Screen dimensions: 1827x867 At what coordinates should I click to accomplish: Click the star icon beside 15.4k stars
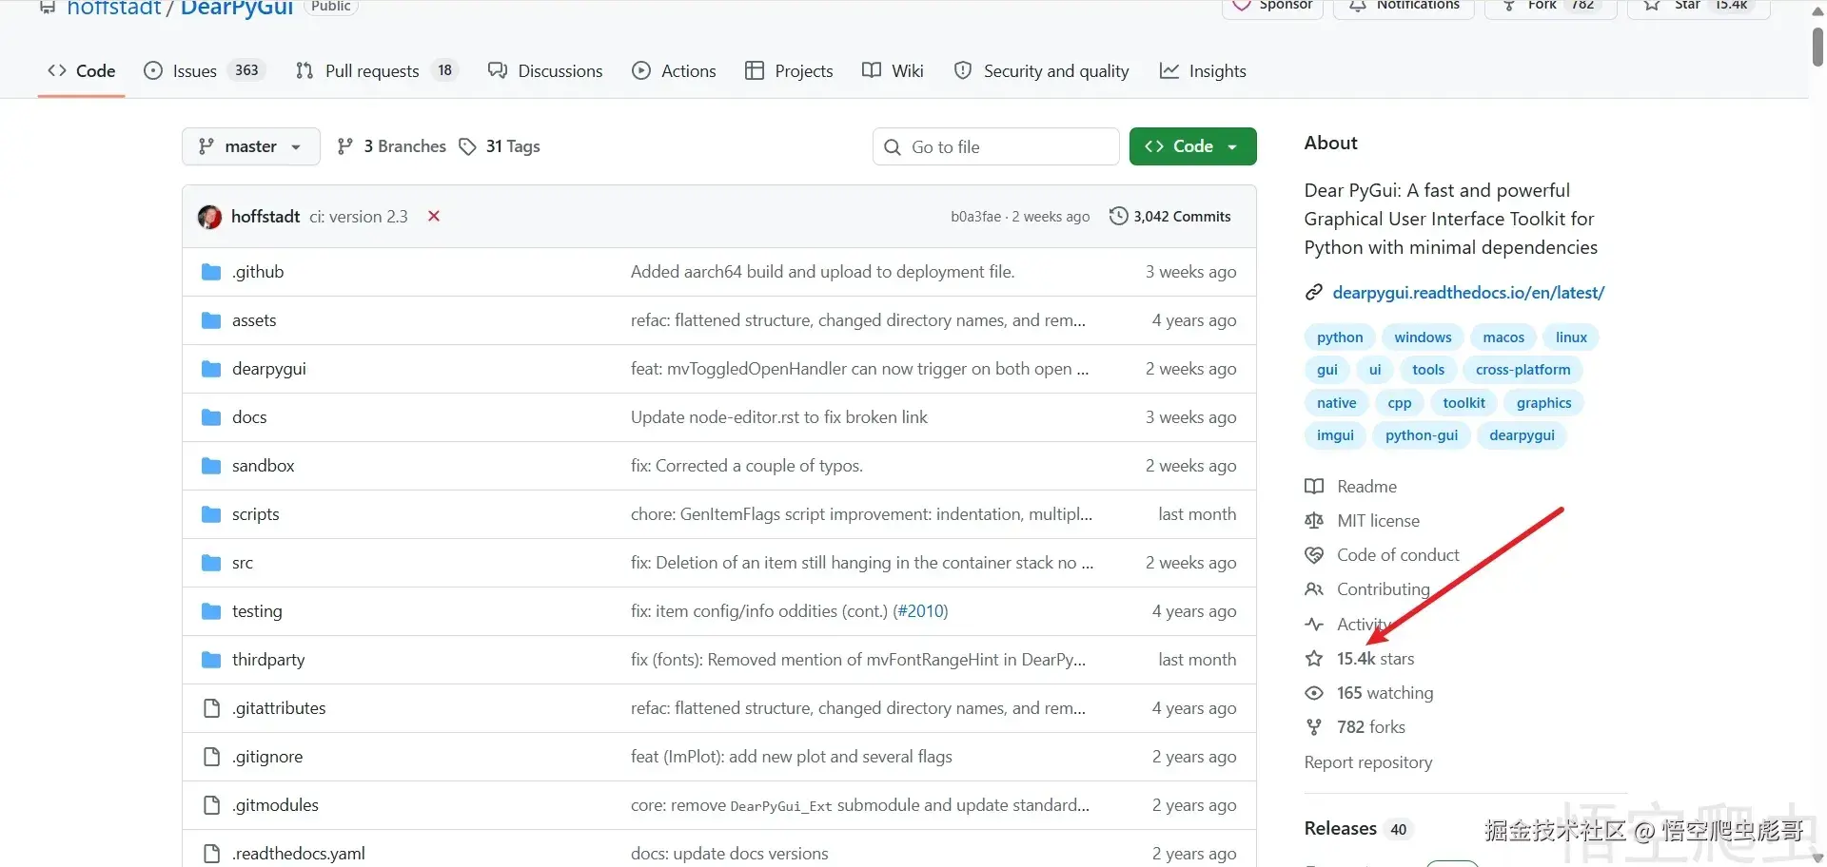click(1314, 659)
